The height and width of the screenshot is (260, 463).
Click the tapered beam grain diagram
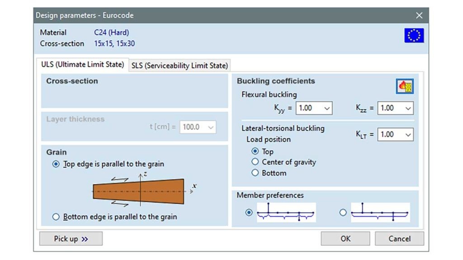[139, 190]
